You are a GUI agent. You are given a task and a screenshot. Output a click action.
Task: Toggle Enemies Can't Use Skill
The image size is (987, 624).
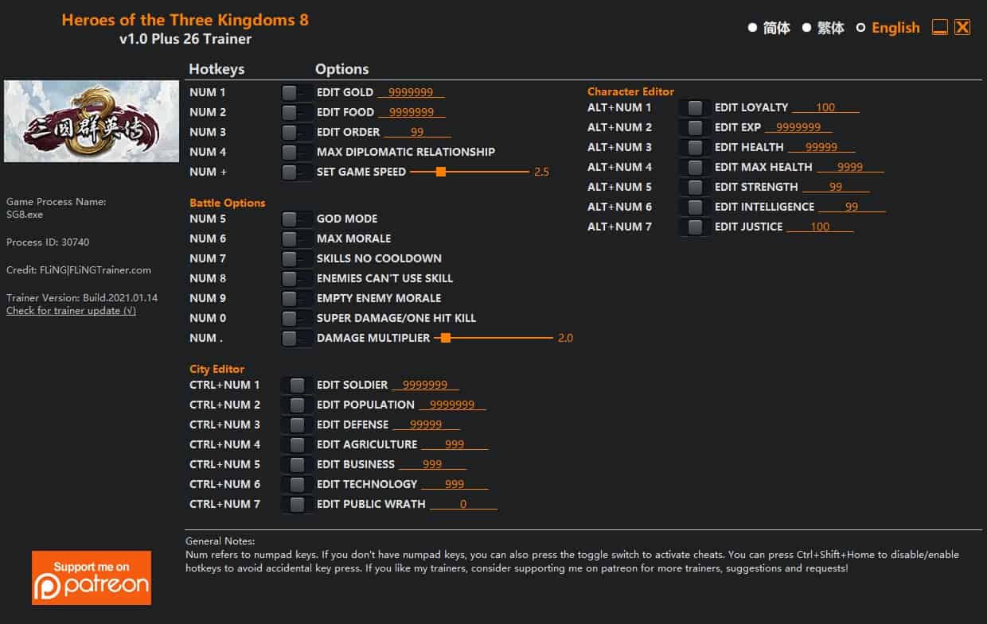pos(296,278)
